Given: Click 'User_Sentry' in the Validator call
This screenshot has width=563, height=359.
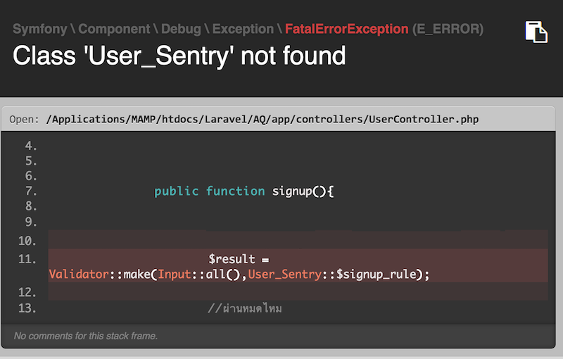Looking at the screenshot, I should click(x=285, y=275).
